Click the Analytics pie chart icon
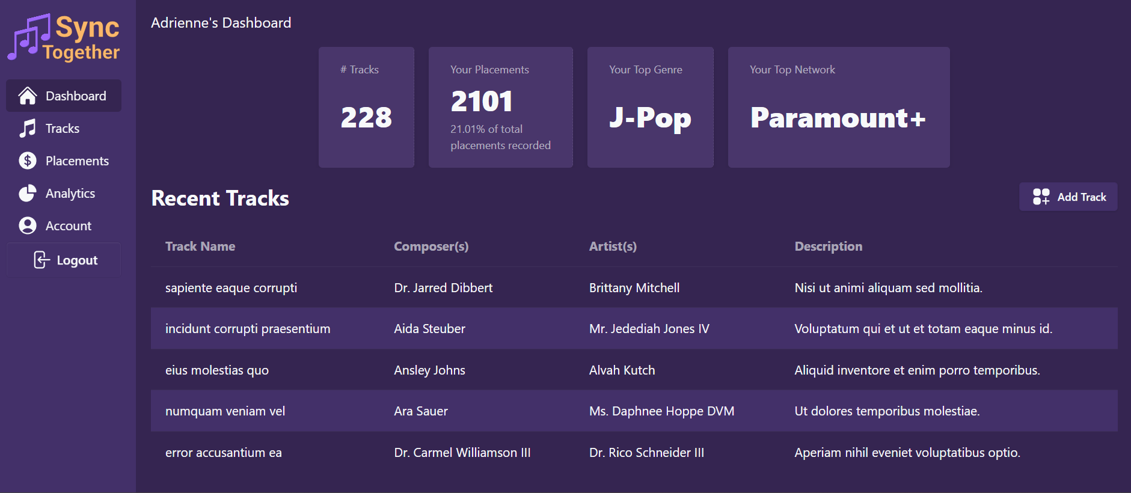 (x=28, y=193)
